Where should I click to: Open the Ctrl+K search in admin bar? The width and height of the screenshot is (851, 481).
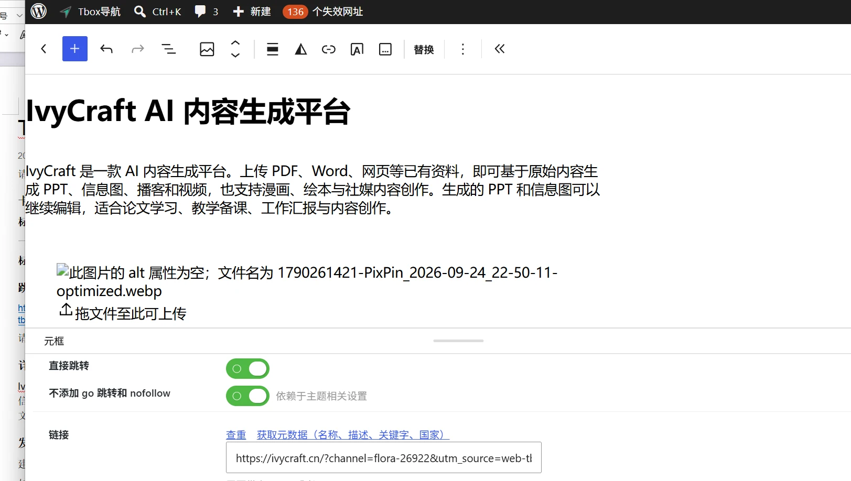pyautogui.click(x=158, y=12)
